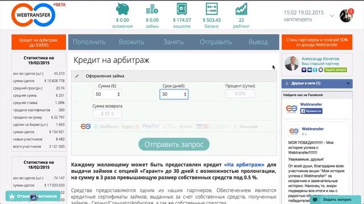Click the $ 174.07 кошелек value
This screenshot has height=204, width=364.
tap(182, 20)
